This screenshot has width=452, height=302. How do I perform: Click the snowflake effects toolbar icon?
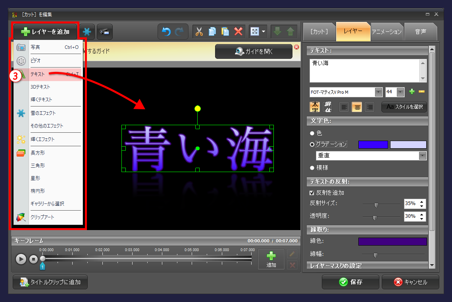(x=87, y=32)
